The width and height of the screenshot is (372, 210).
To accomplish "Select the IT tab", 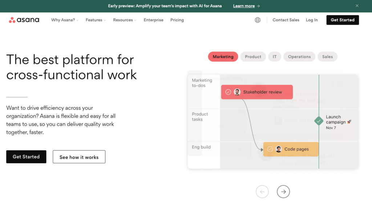I will point(275,57).
